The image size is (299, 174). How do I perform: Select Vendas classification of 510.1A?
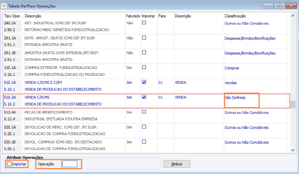click(230, 83)
